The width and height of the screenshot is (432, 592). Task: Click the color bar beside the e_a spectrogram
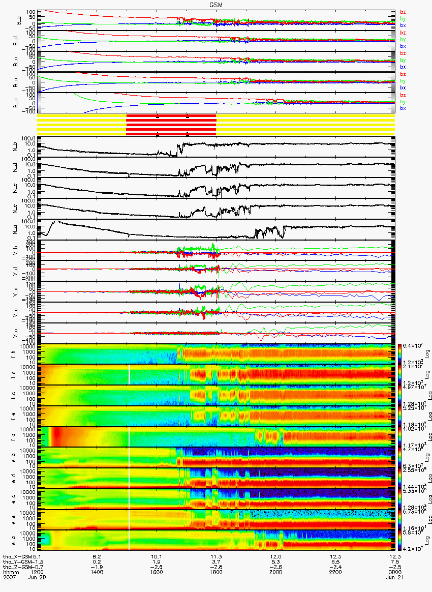(400, 541)
